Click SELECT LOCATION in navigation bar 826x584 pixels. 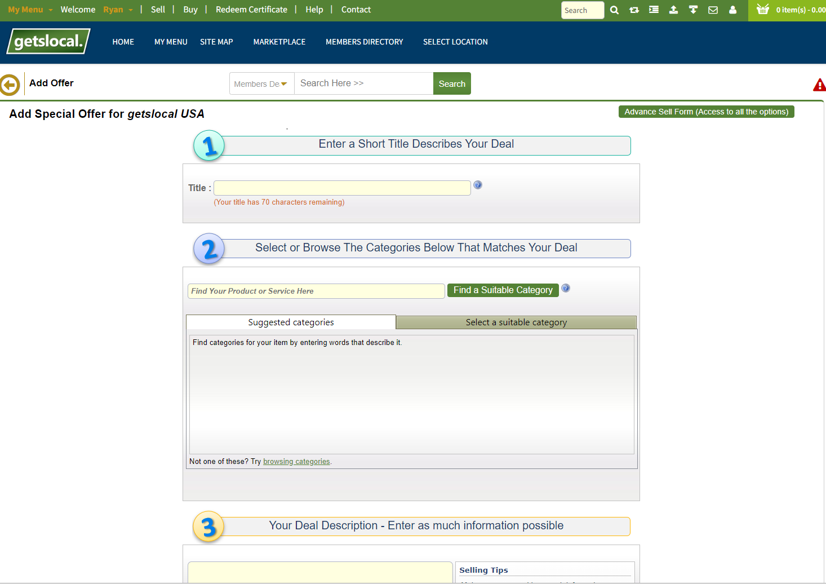[x=455, y=42]
